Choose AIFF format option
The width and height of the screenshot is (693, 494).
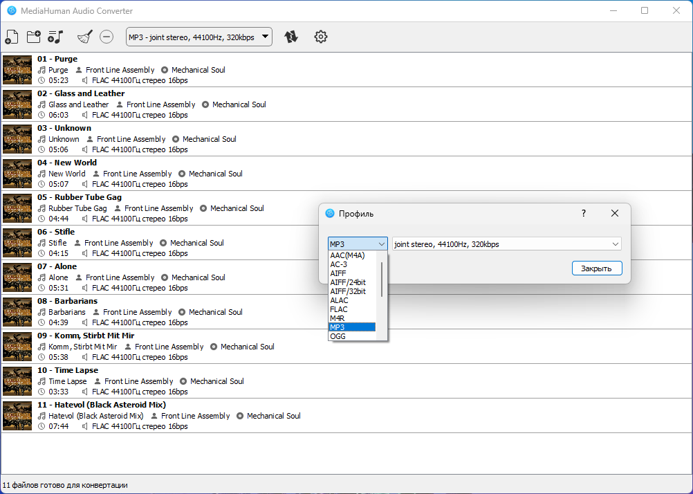click(352, 273)
